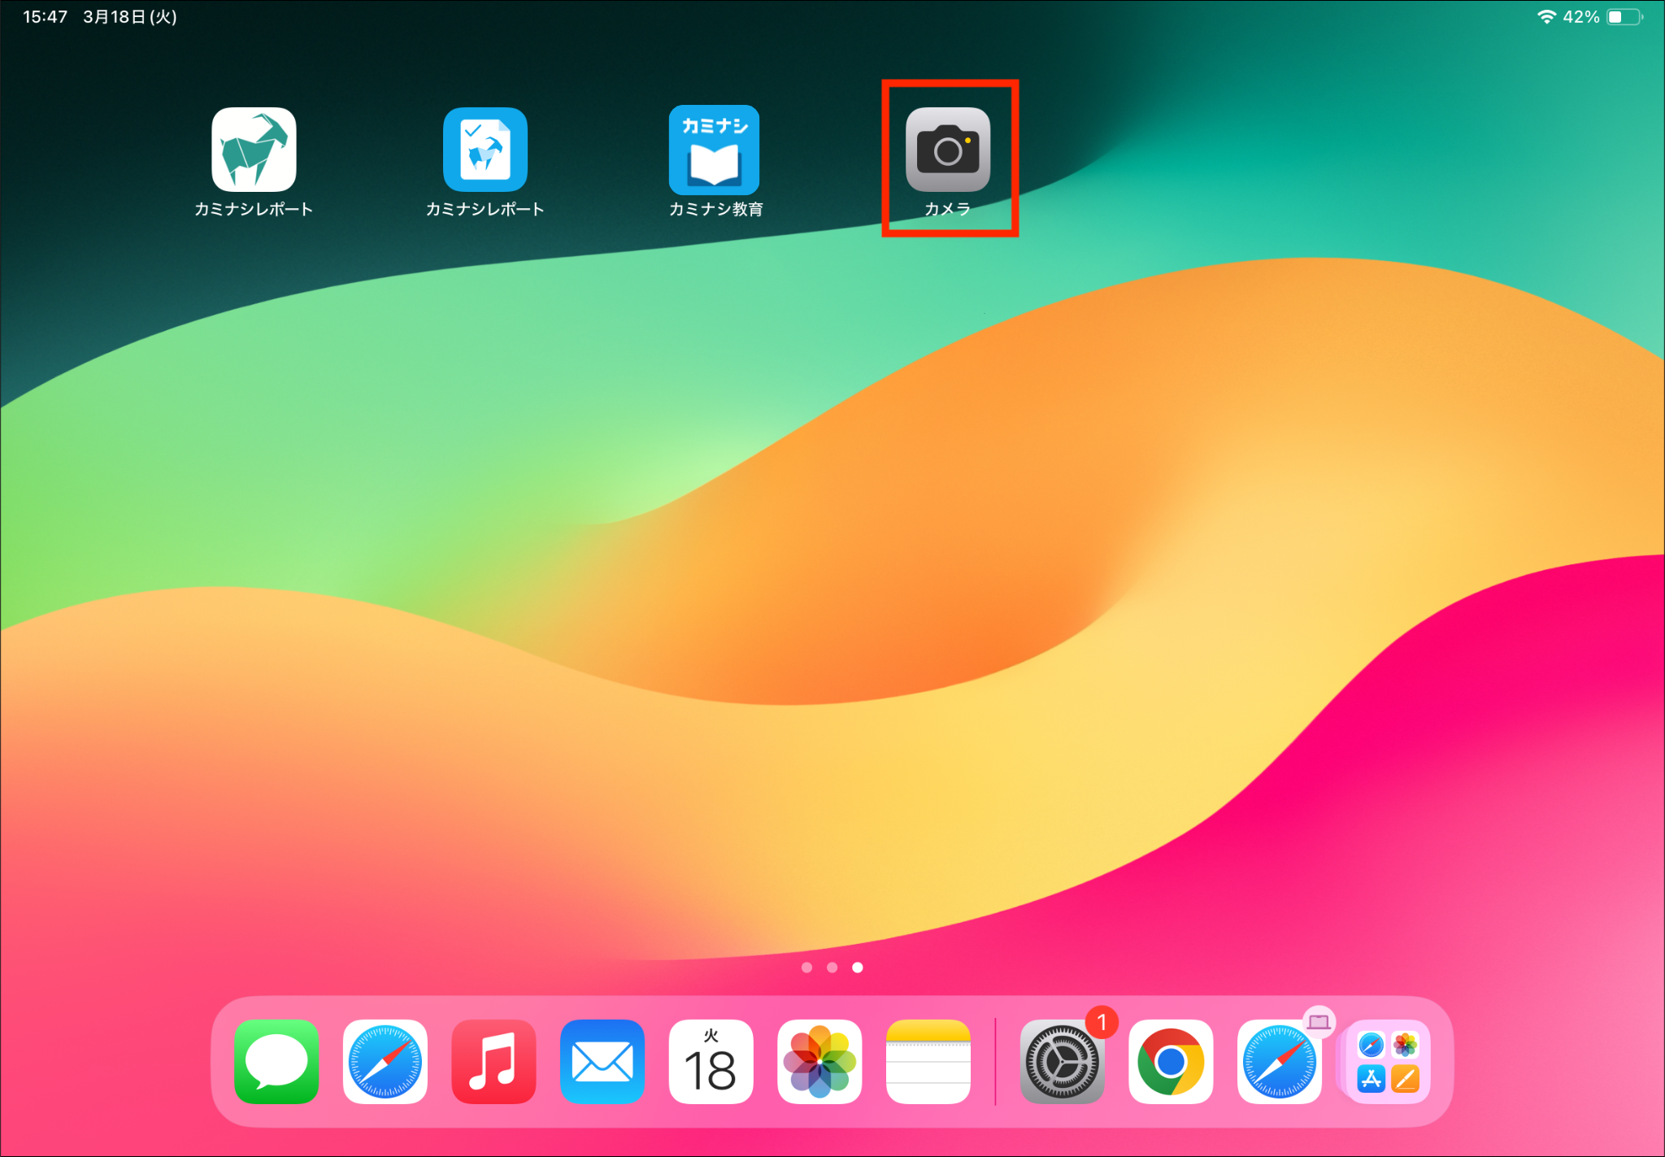Open the Mail app in the dock
The height and width of the screenshot is (1157, 1665).
(x=602, y=1062)
